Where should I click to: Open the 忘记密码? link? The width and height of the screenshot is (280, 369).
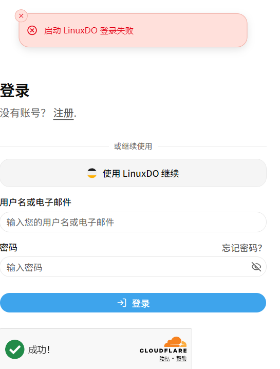click(242, 248)
